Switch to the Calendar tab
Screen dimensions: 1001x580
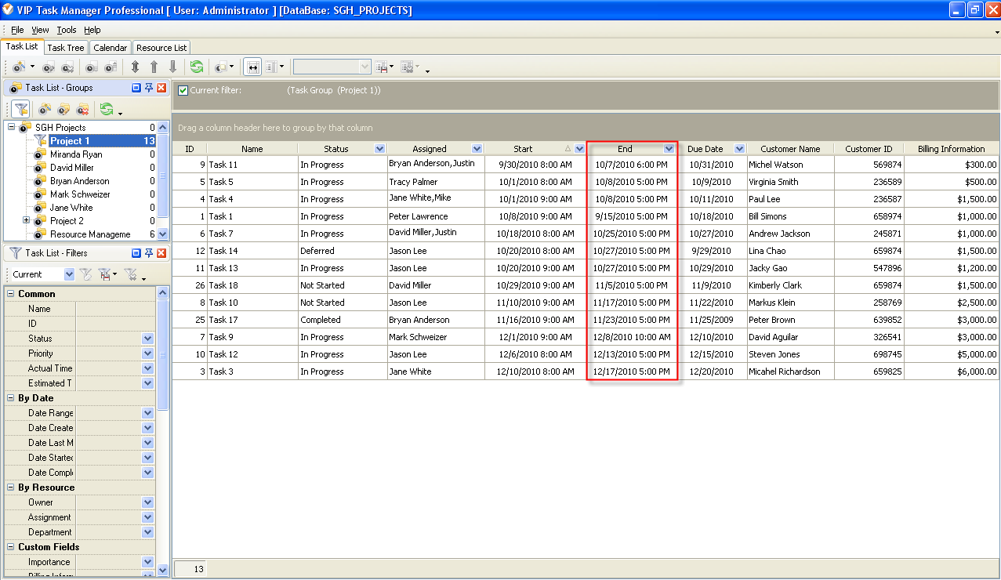tap(110, 48)
